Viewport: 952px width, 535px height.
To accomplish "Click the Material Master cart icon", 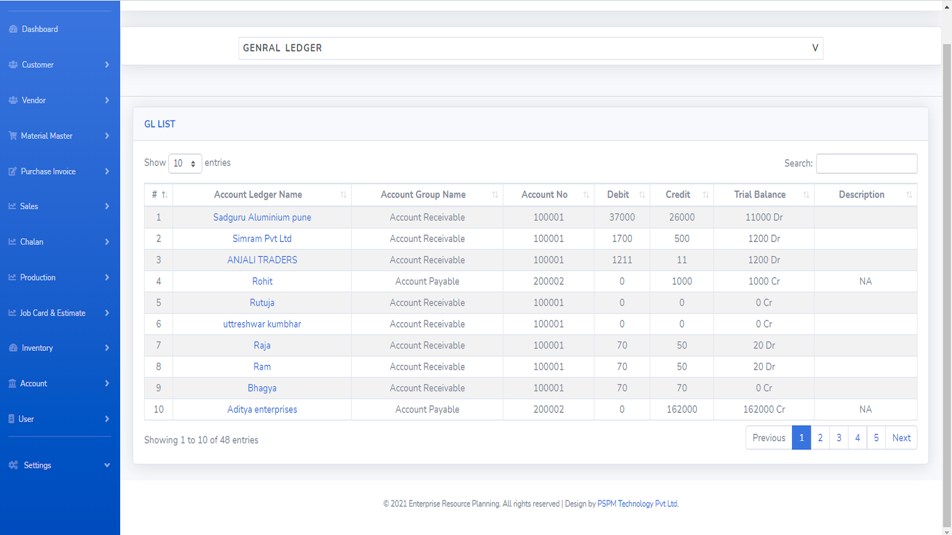I will pos(12,136).
